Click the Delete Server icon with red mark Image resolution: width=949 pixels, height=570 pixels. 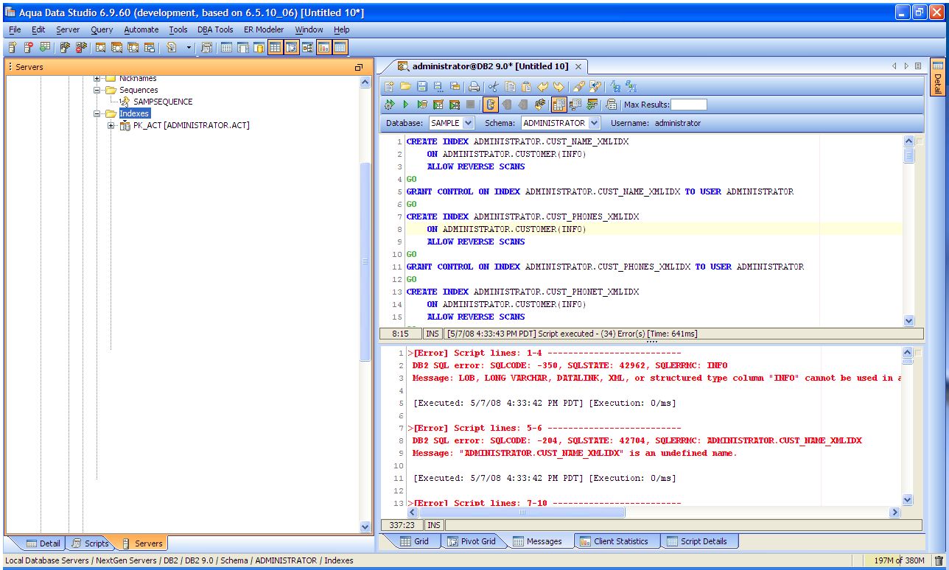tap(27, 48)
